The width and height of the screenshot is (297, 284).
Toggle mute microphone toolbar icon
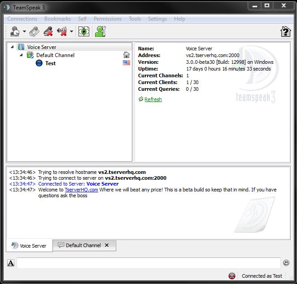pos(48,31)
